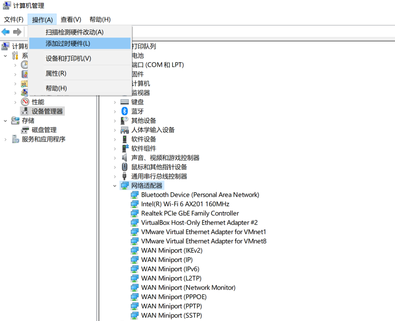Select WAN Miniport (L2TP)

pos(171,278)
